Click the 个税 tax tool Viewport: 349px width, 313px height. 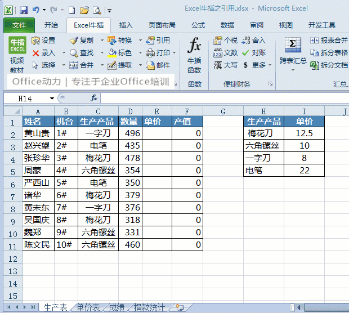click(x=226, y=41)
